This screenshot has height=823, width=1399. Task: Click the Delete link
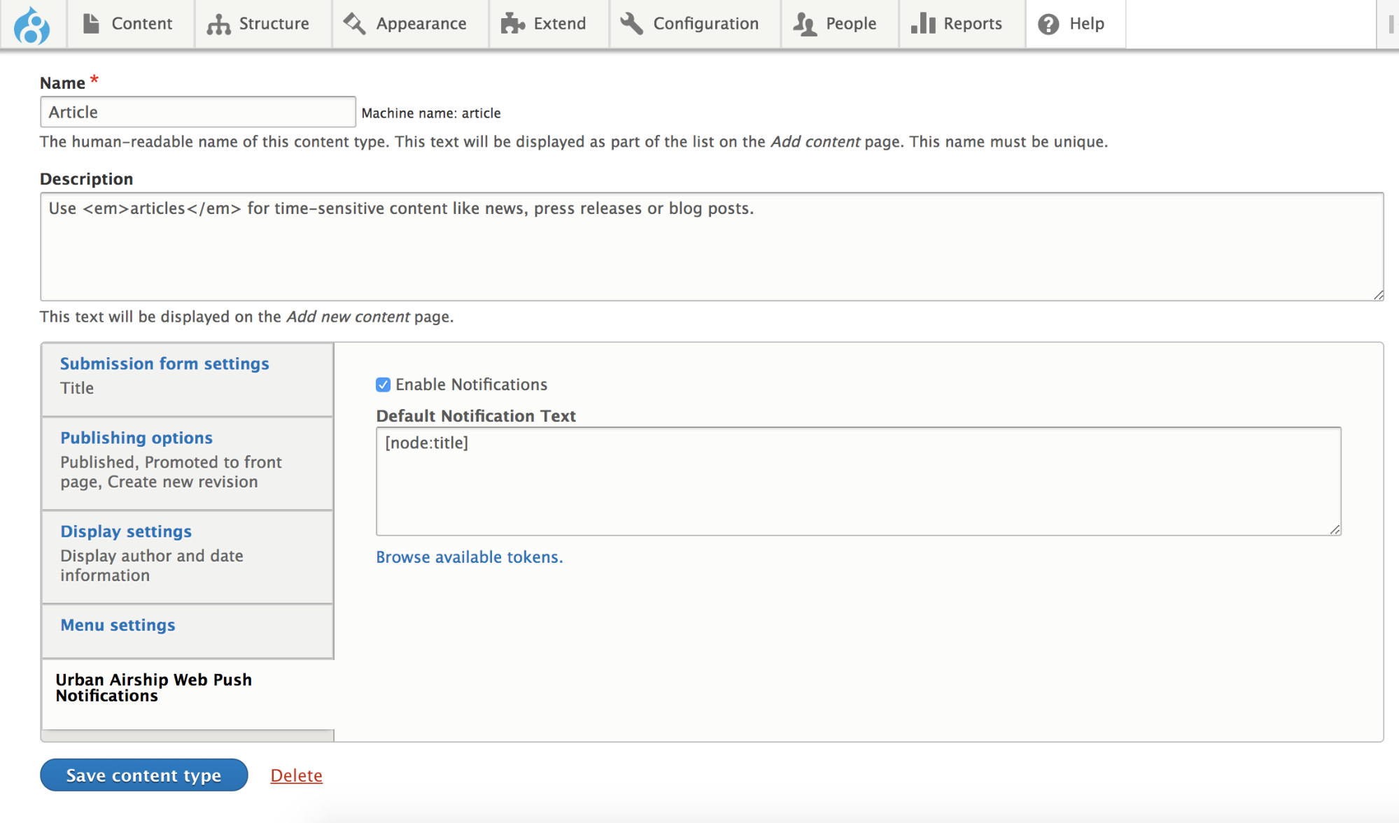[297, 775]
